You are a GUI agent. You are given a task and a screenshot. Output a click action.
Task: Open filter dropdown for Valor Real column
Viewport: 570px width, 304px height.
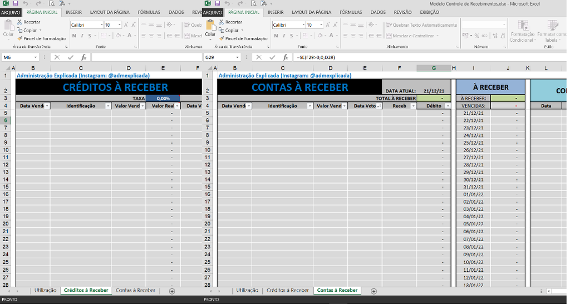click(178, 106)
